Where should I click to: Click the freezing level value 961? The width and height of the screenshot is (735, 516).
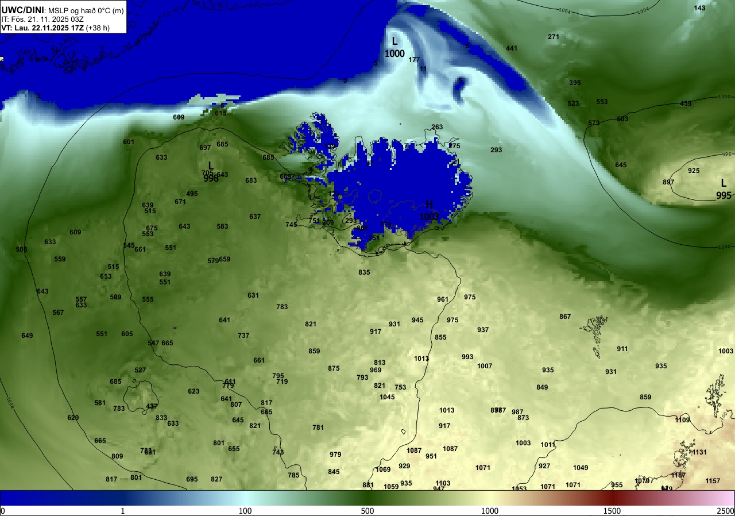(442, 299)
